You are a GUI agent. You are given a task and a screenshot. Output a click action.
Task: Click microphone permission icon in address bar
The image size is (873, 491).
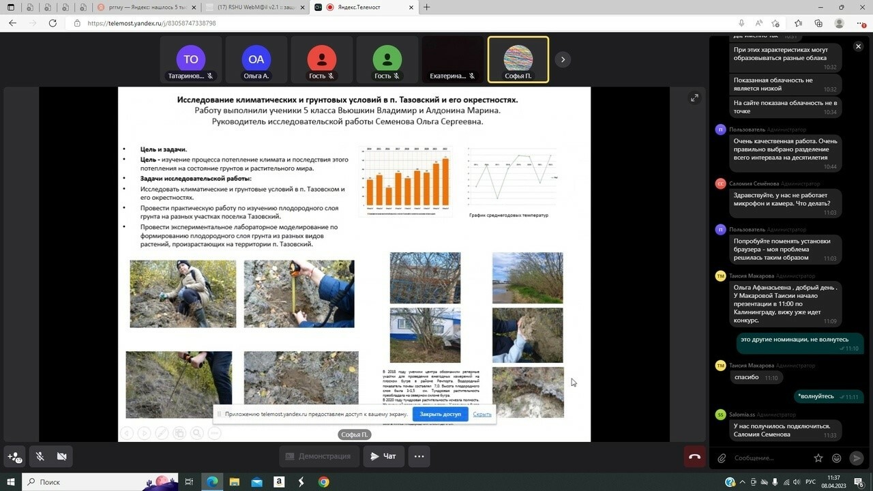tap(741, 23)
